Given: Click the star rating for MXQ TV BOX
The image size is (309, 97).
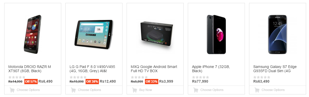Looking at the screenshot, I should tap(139, 77).
